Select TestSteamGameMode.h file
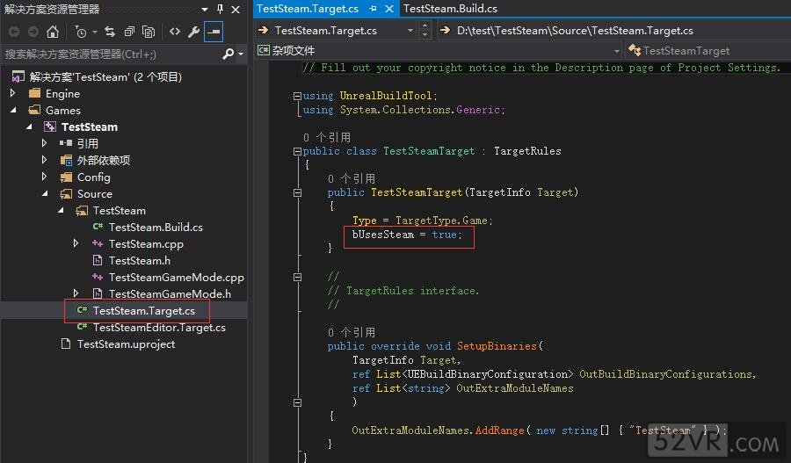This screenshot has width=791, height=463. 170,293
